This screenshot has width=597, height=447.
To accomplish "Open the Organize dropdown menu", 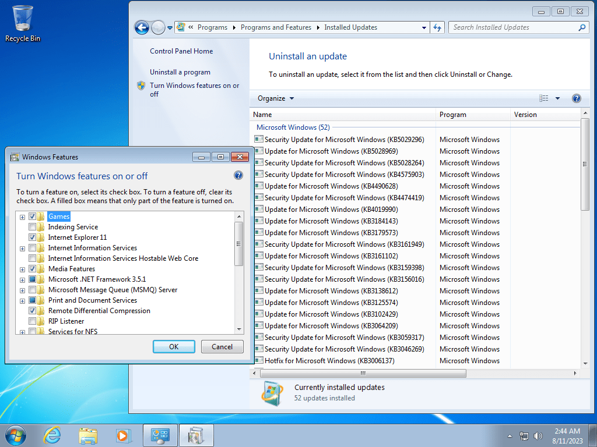I will [276, 98].
